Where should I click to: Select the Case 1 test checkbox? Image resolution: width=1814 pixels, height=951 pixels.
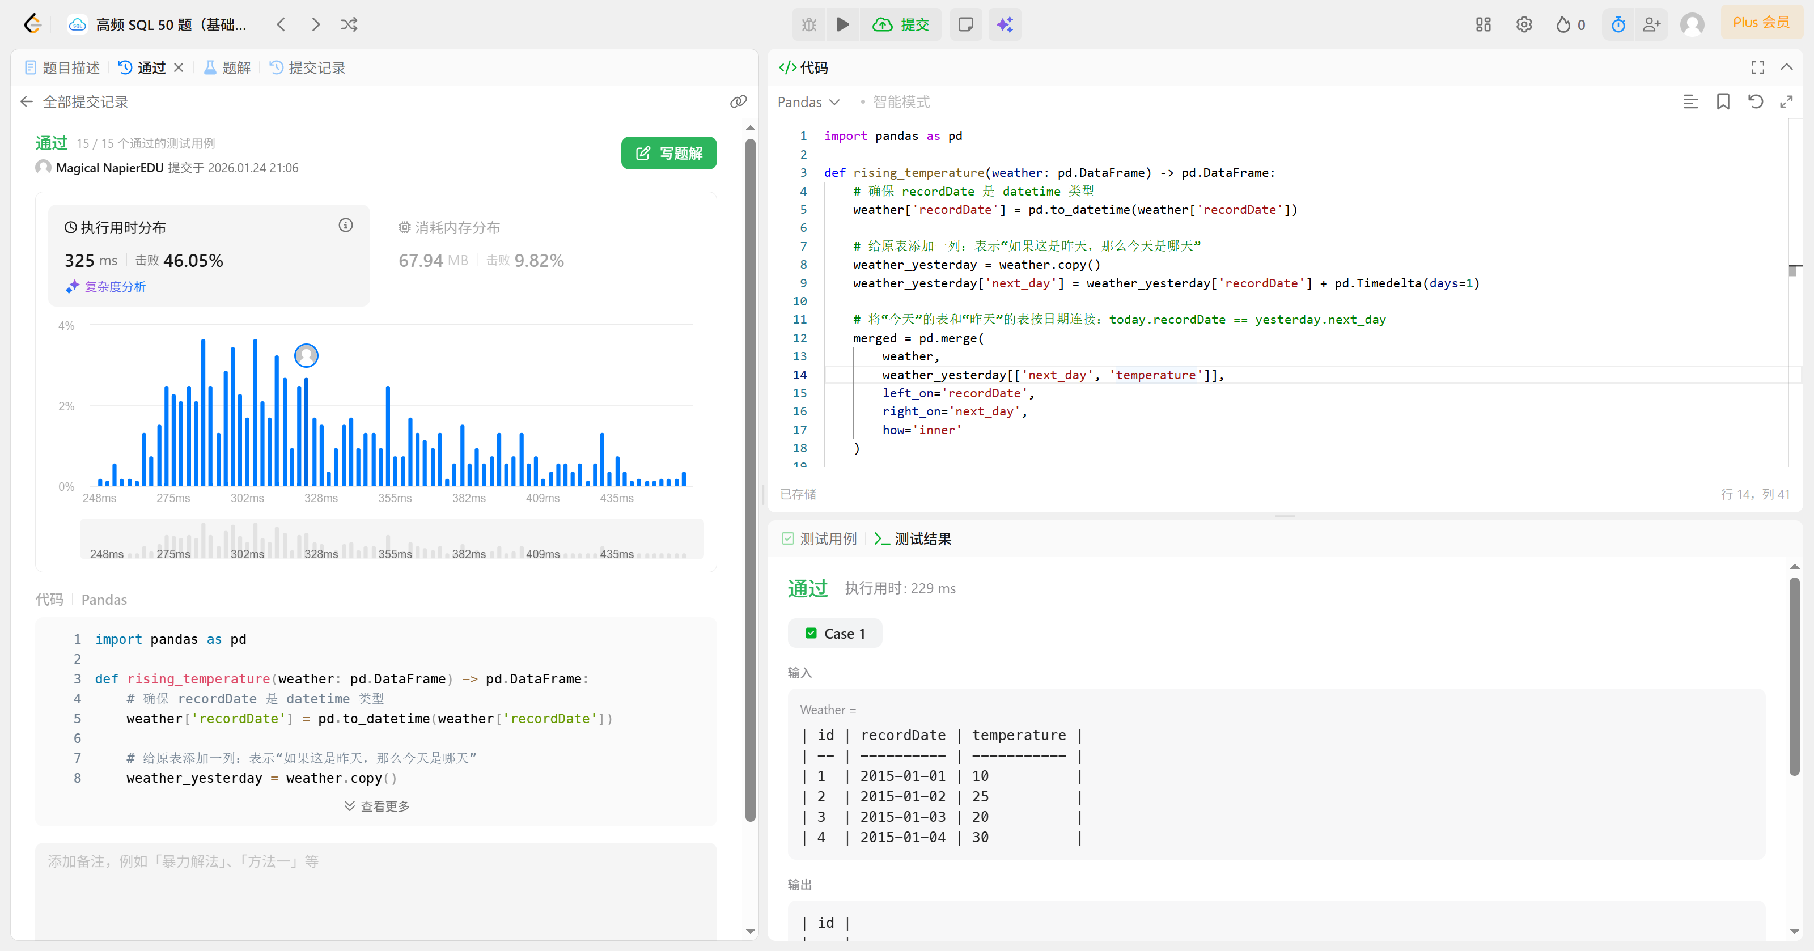(811, 634)
